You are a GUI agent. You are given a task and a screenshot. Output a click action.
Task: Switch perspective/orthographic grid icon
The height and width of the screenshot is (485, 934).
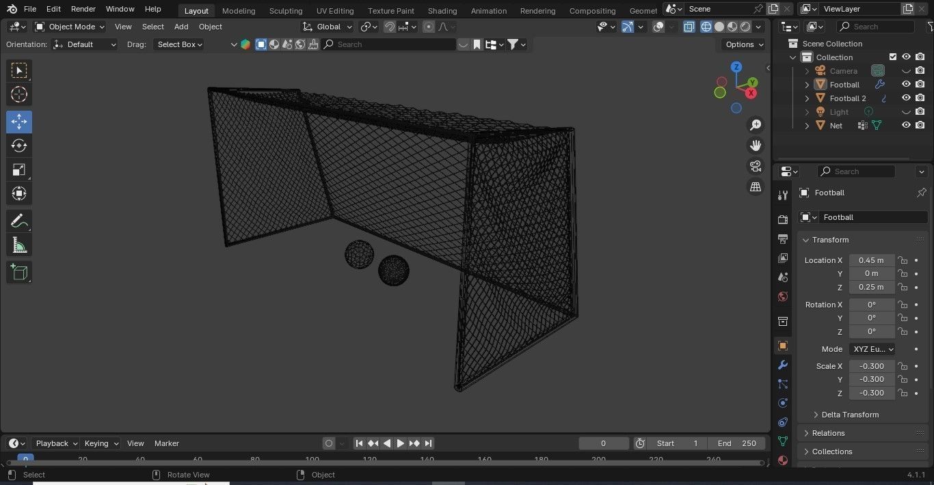756,186
